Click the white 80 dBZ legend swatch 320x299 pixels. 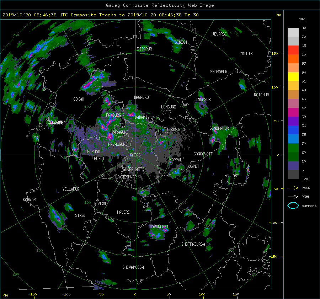[293, 32]
